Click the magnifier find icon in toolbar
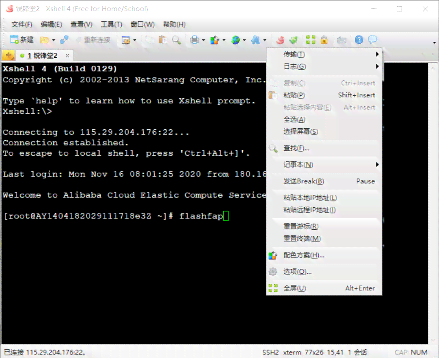The height and width of the screenshot is (358, 439). pyautogui.click(x=176, y=40)
